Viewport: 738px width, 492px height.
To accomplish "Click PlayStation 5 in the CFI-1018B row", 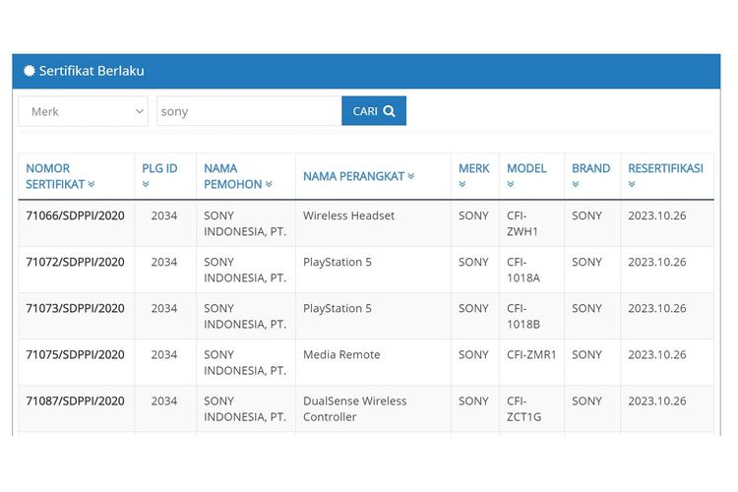I will tap(338, 308).
